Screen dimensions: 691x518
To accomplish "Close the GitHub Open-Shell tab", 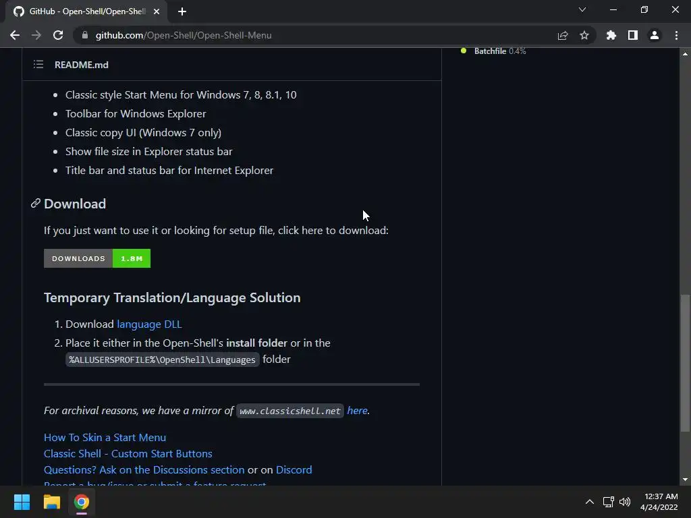I will (157, 11).
